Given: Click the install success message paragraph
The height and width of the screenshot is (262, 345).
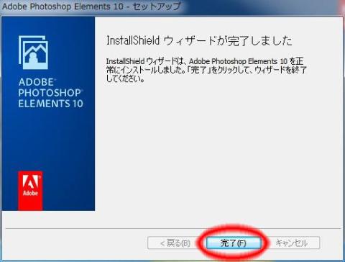Looking at the screenshot, I should coord(206,70).
